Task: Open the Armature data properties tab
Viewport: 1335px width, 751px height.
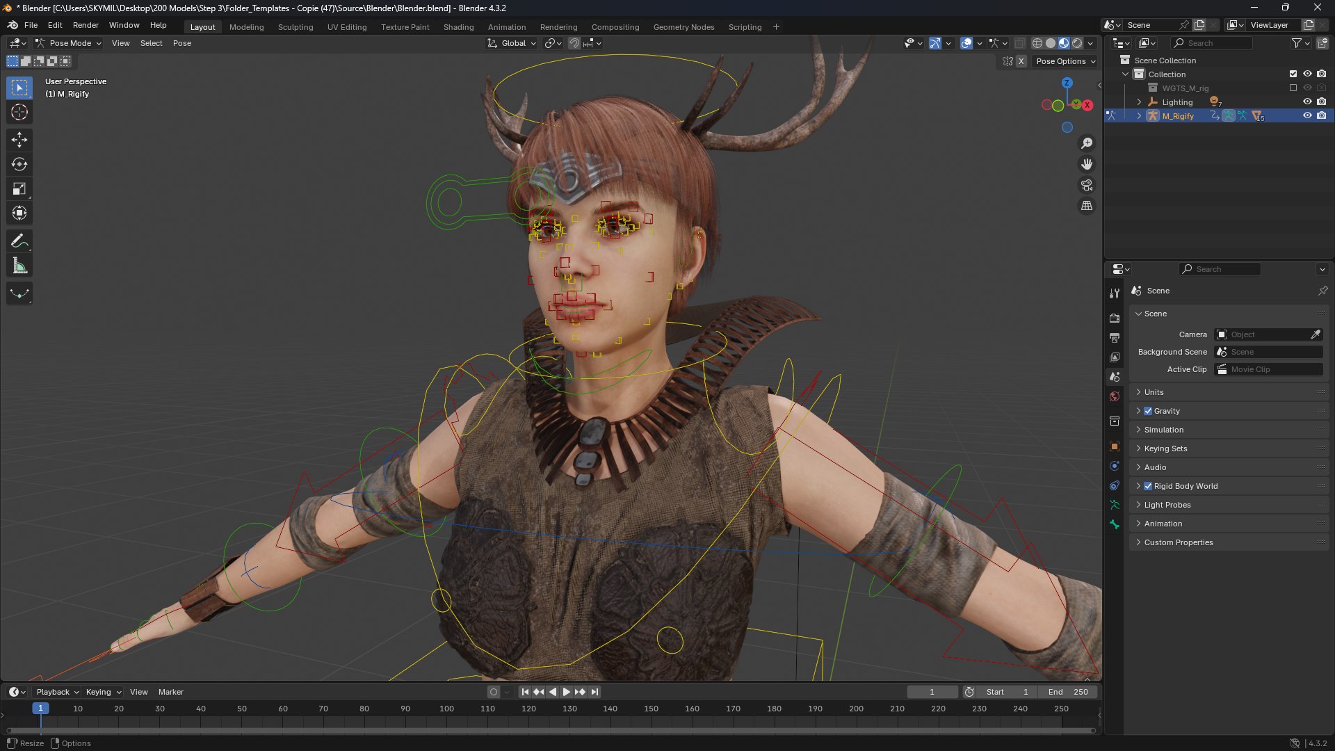Action: [x=1115, y=505]
